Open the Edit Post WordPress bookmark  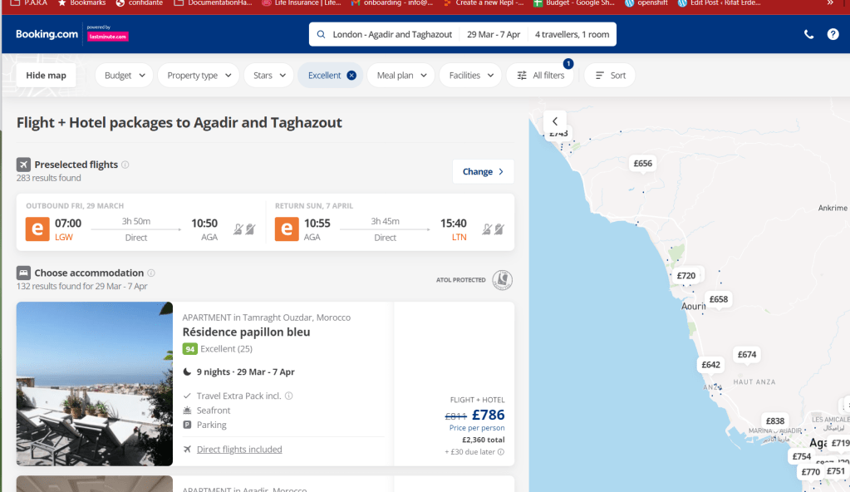click(719, 2)
